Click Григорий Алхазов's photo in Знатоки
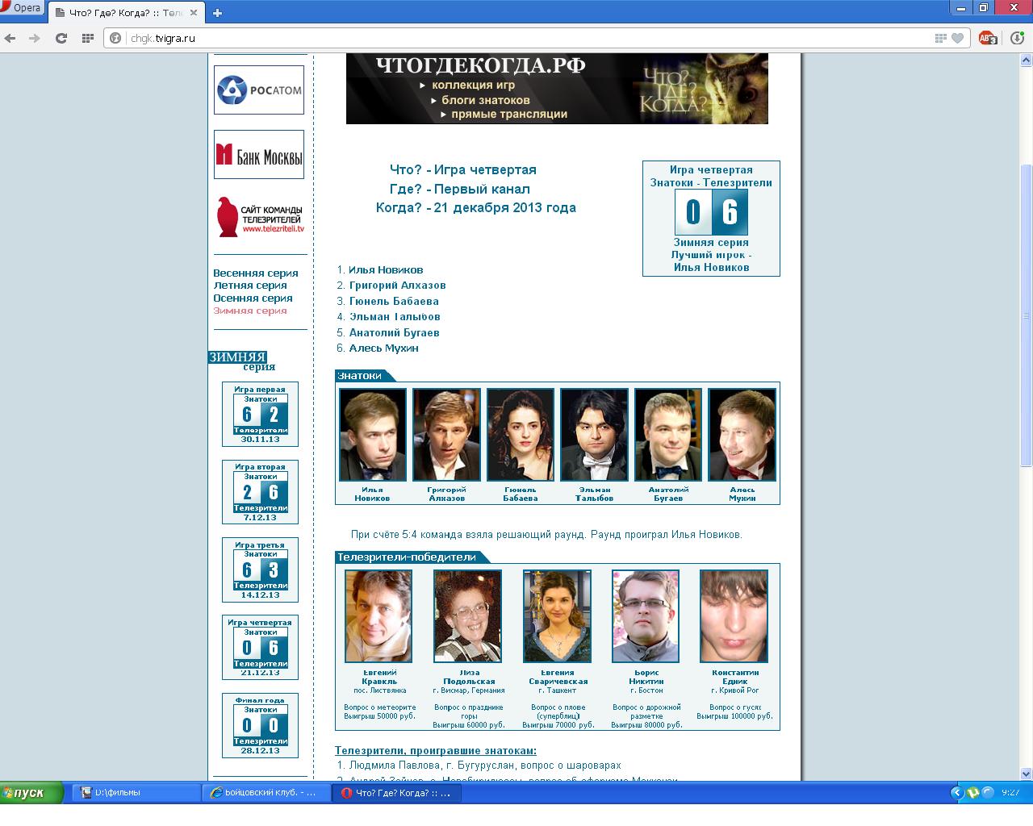Image resolution: width=1033 pixels, height=826 pixels. (x=446, y=435)
